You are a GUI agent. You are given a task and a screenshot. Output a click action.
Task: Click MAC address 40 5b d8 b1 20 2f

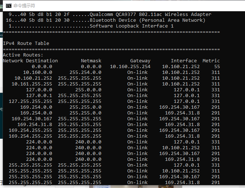(45, 14)
